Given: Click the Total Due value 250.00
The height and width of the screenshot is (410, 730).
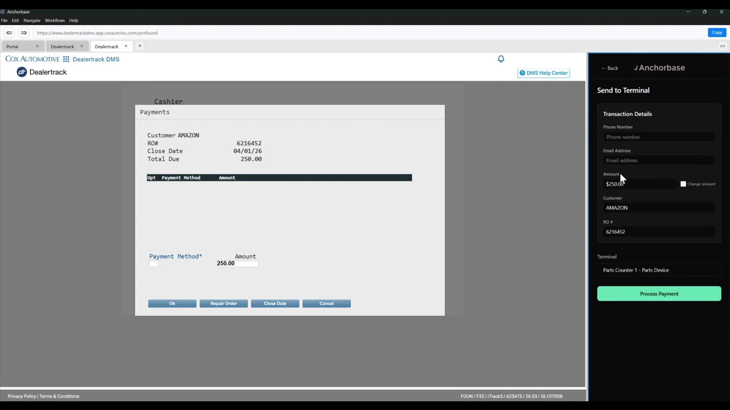Looking at the screenshot, I should (251, 159).
